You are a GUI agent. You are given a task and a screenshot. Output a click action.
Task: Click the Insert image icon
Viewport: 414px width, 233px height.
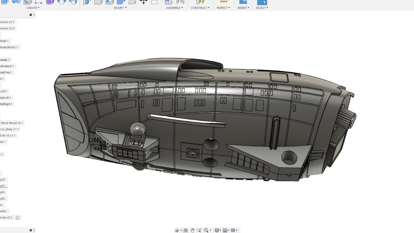(x=243, y=2)
